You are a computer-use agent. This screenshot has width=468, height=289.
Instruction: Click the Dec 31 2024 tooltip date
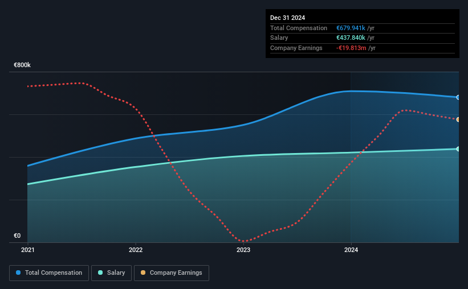click(x=287, y=18)
